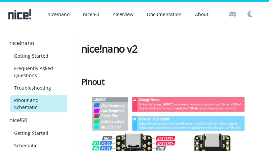Screen dimensions: 269x151
Task: Visit the About page link
Action: tap(202, 14)
